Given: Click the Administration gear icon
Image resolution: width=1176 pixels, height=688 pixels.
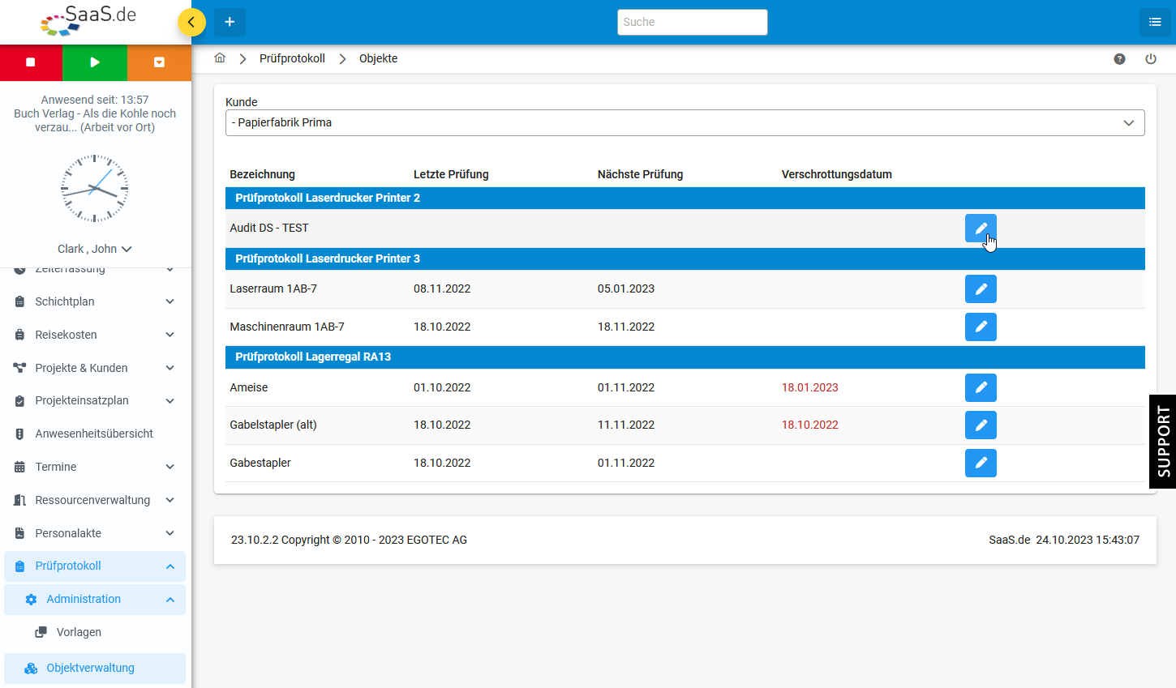Looking at the screenshot, I should (31, 599).
